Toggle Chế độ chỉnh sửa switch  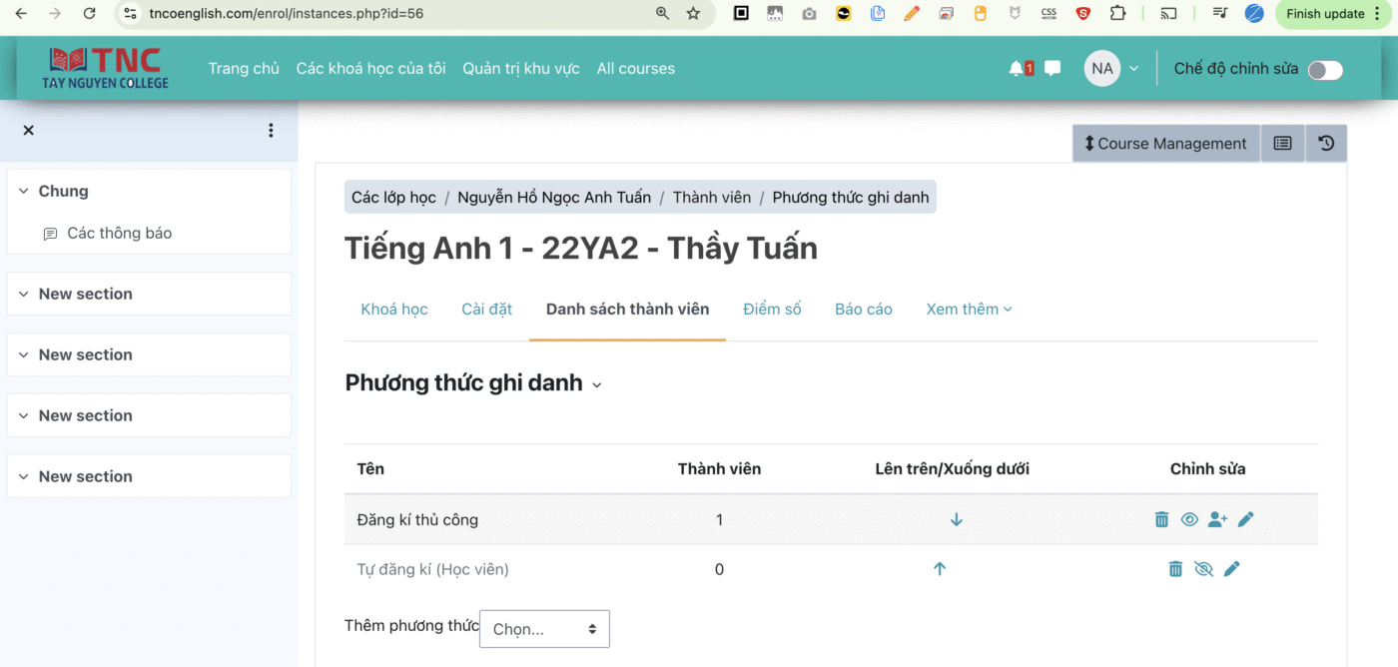[x=1325, y=70]
